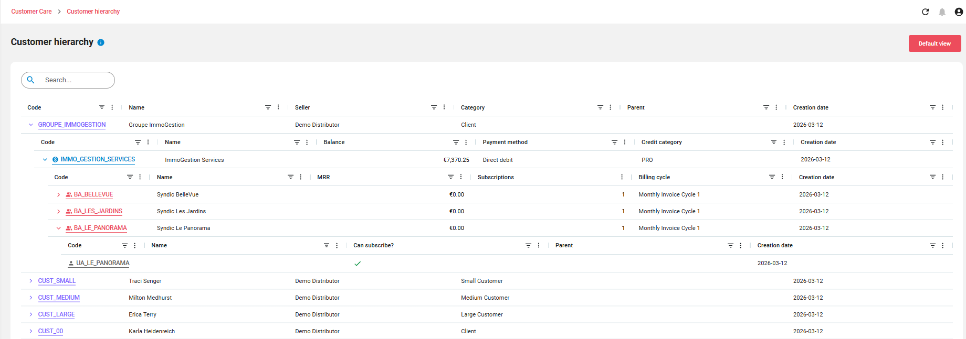Image resolution: width=966 pixels, height=339 pixels.
Task: Open column menu for Balance
Action: tap(466, 142)
